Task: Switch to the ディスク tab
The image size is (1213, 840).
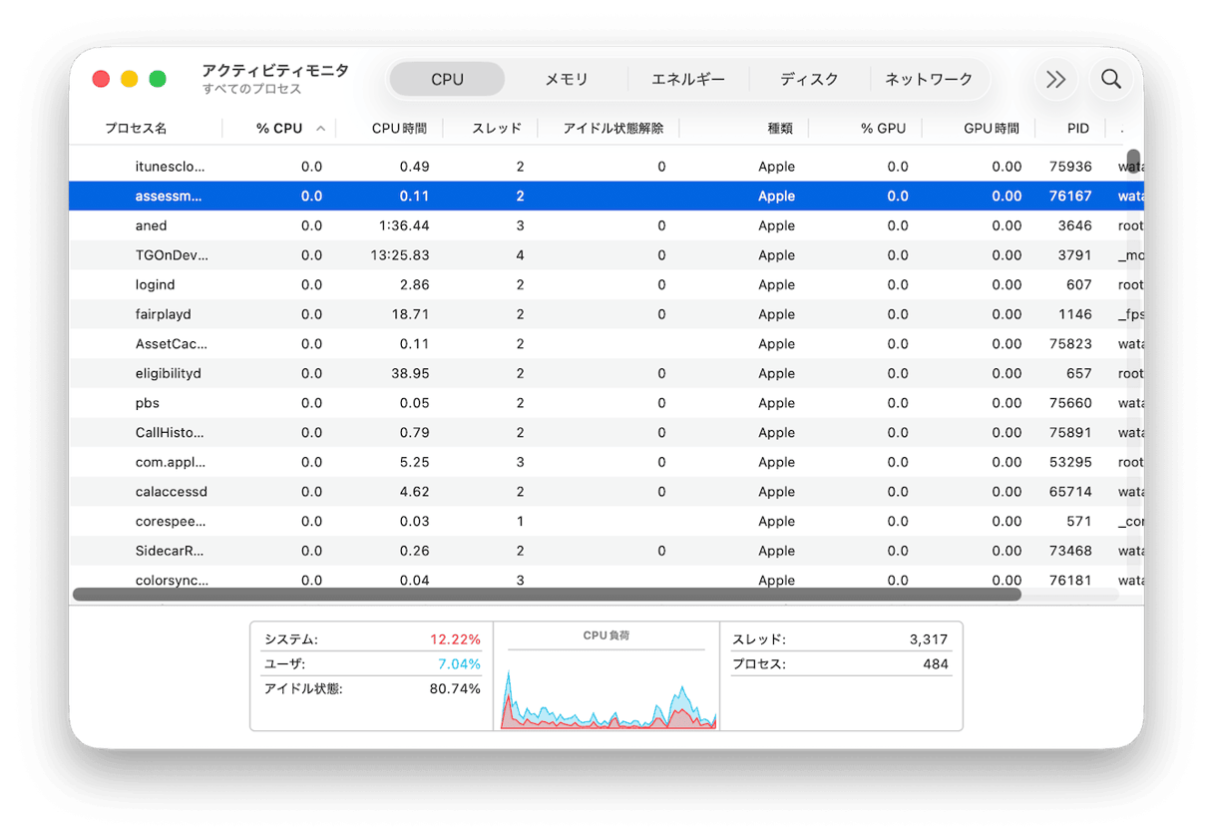Action: pyautogui.click(x=809, y=79)
